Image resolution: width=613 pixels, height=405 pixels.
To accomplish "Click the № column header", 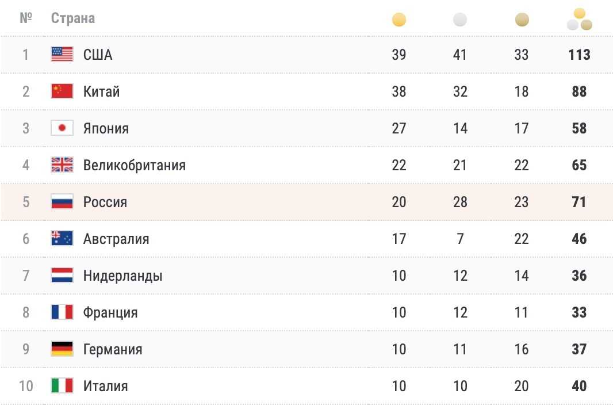I will [x=25, y=18].
